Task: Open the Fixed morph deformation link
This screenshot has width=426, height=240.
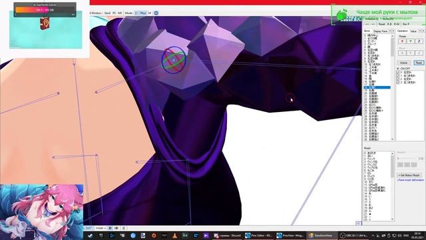Action: pyautogui.click(x=411, y=180)
